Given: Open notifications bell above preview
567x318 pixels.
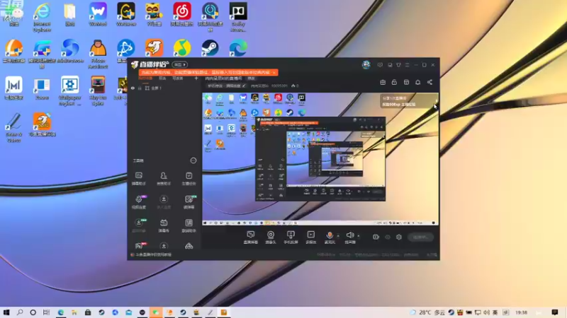Looking at the screenshot, I should pos(417,82).
